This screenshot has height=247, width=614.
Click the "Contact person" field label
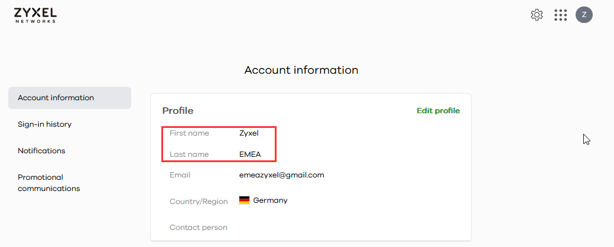[x=199, y=228]
